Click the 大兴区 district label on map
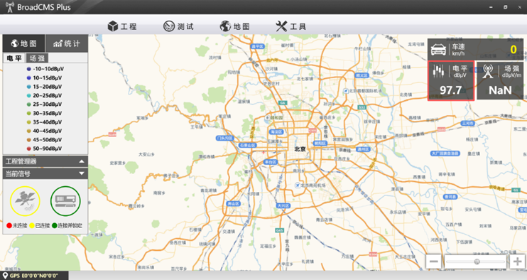This screenshot has height=280, width=527. tap(283, 205)
